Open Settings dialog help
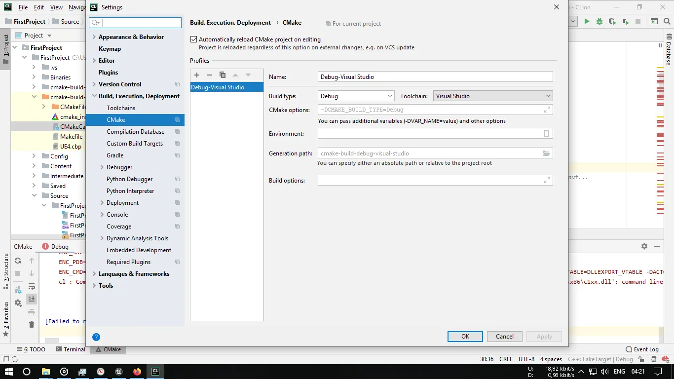The image size is (674, 379). coord(96,337)
